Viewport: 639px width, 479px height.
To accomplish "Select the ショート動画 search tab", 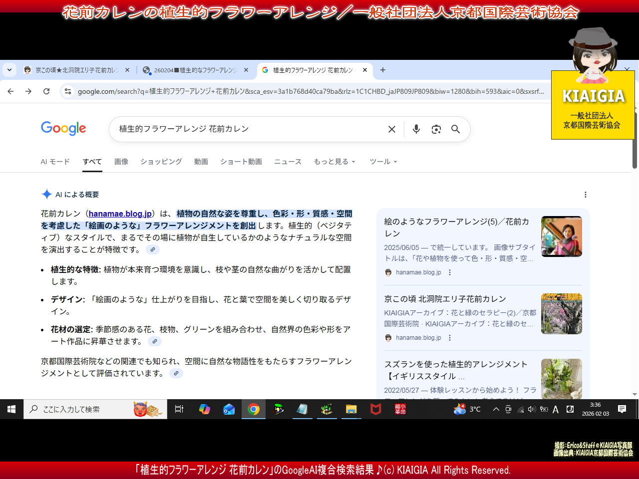I will click(241, 162).
